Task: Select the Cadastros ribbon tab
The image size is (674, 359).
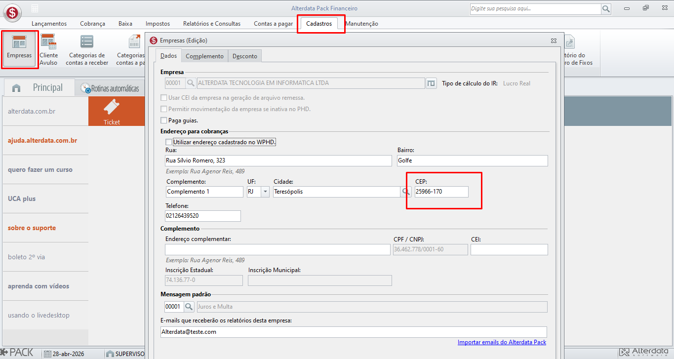Action: tap(319, 24)
